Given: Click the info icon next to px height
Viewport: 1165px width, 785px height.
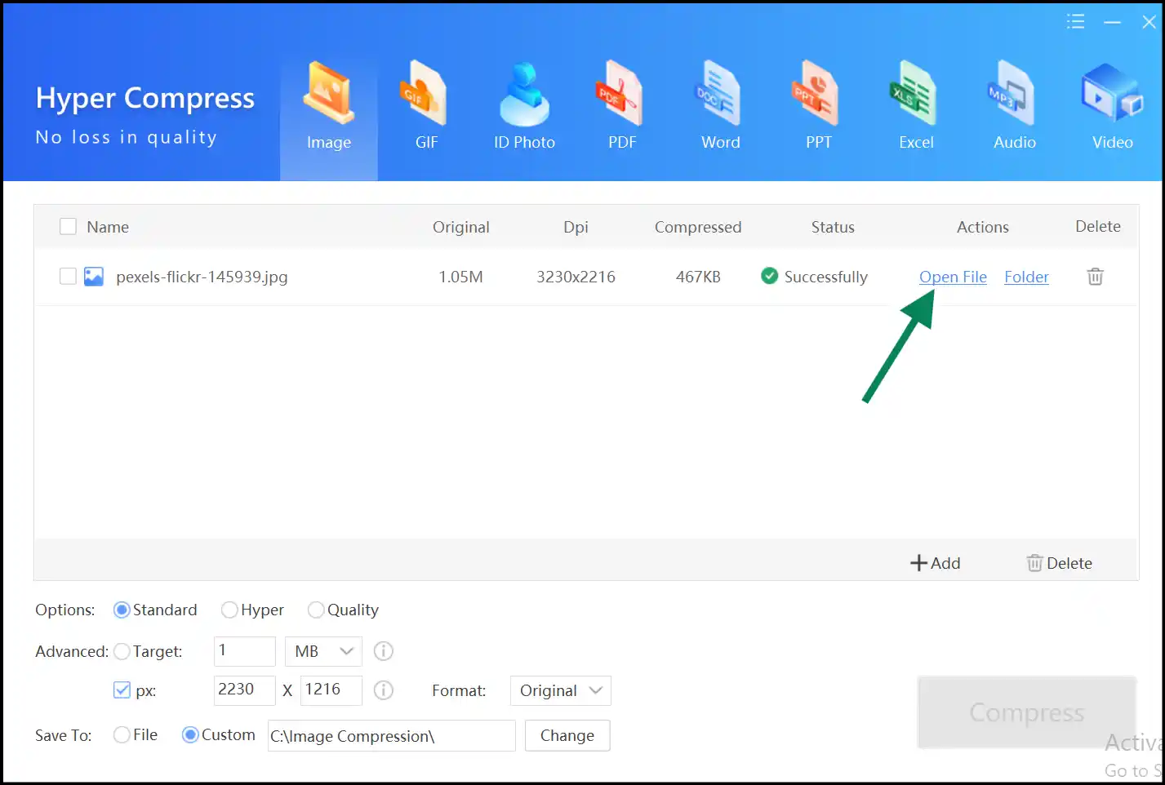Looking at the screenshot, I should (383, 690).
